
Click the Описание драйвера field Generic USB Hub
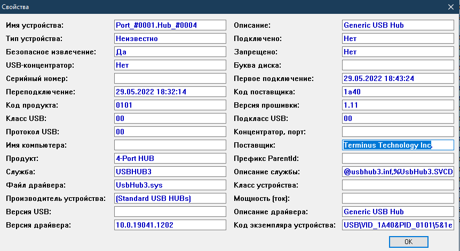[398, 212]
